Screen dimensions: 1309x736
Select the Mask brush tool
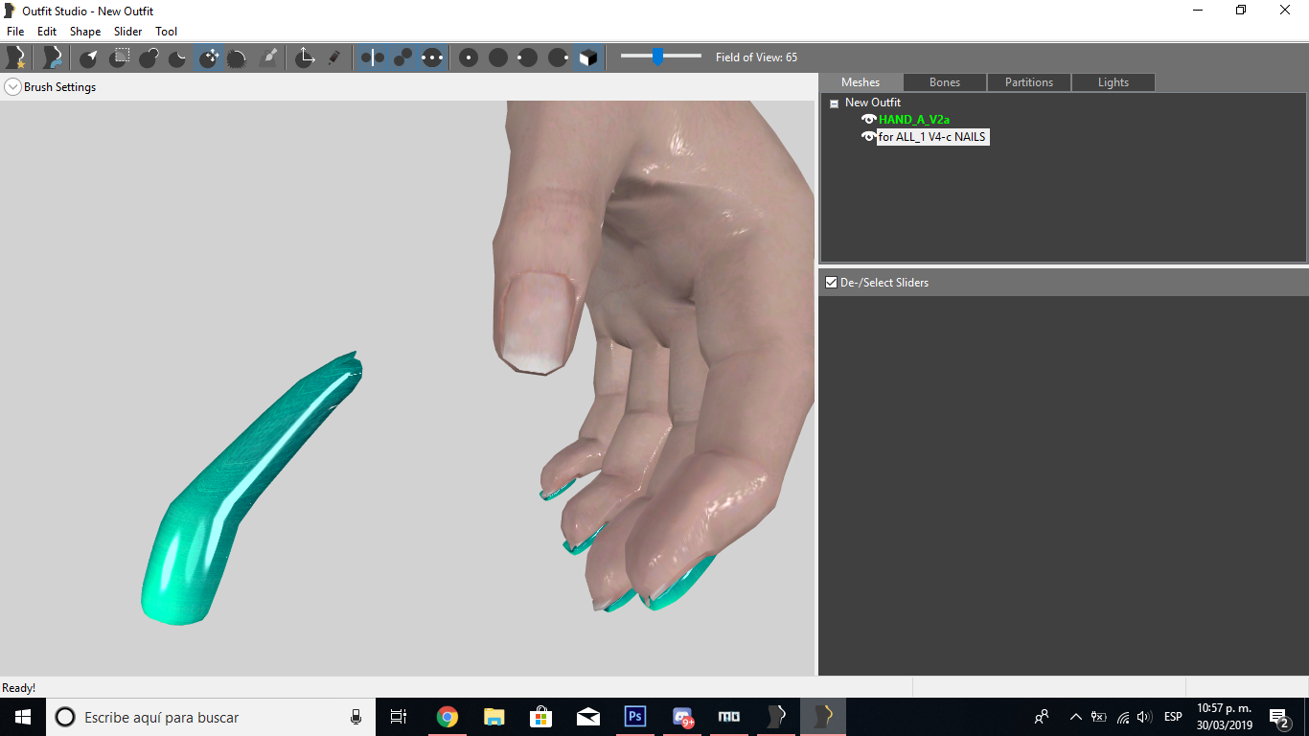119,57
